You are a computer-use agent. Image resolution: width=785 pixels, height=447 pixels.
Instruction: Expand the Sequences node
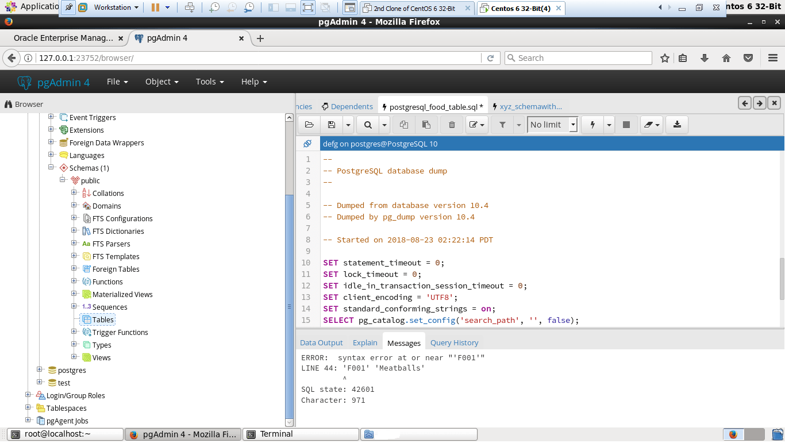(74, 306)
